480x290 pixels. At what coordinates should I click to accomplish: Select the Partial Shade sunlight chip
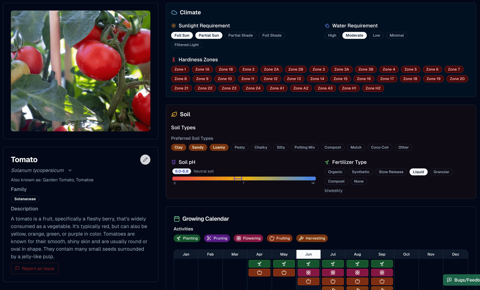[x=241, y=35]
